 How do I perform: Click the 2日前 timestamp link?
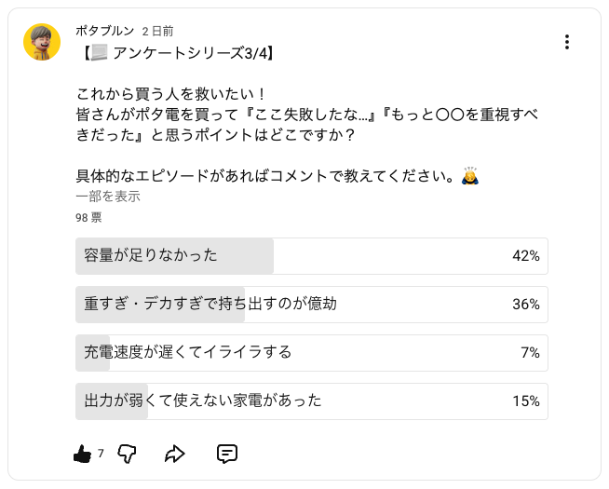click(x=156, y=31)
